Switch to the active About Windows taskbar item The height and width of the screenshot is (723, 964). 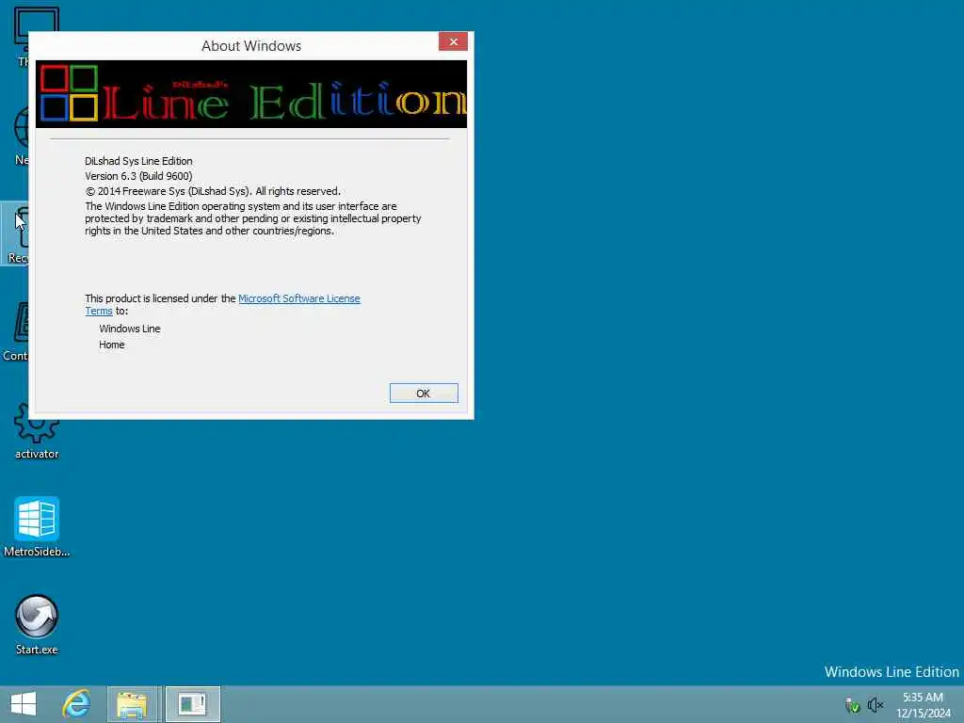[192, 704]
